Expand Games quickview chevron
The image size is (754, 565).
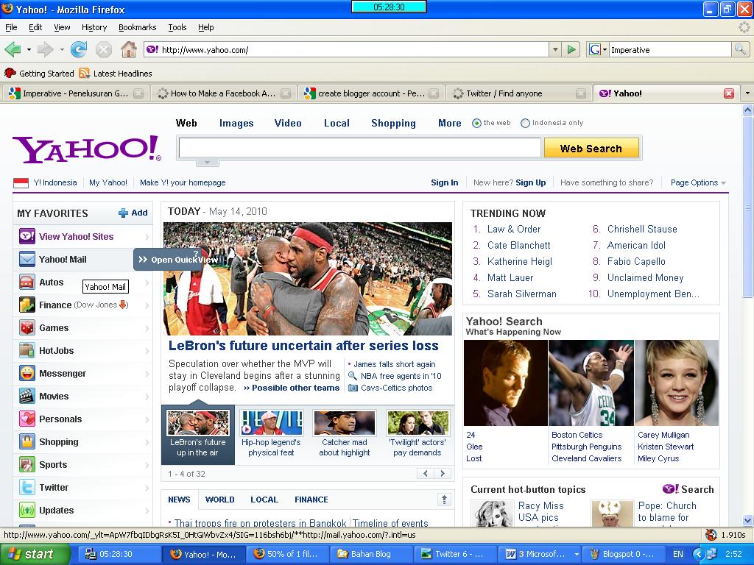click(147, 328)
